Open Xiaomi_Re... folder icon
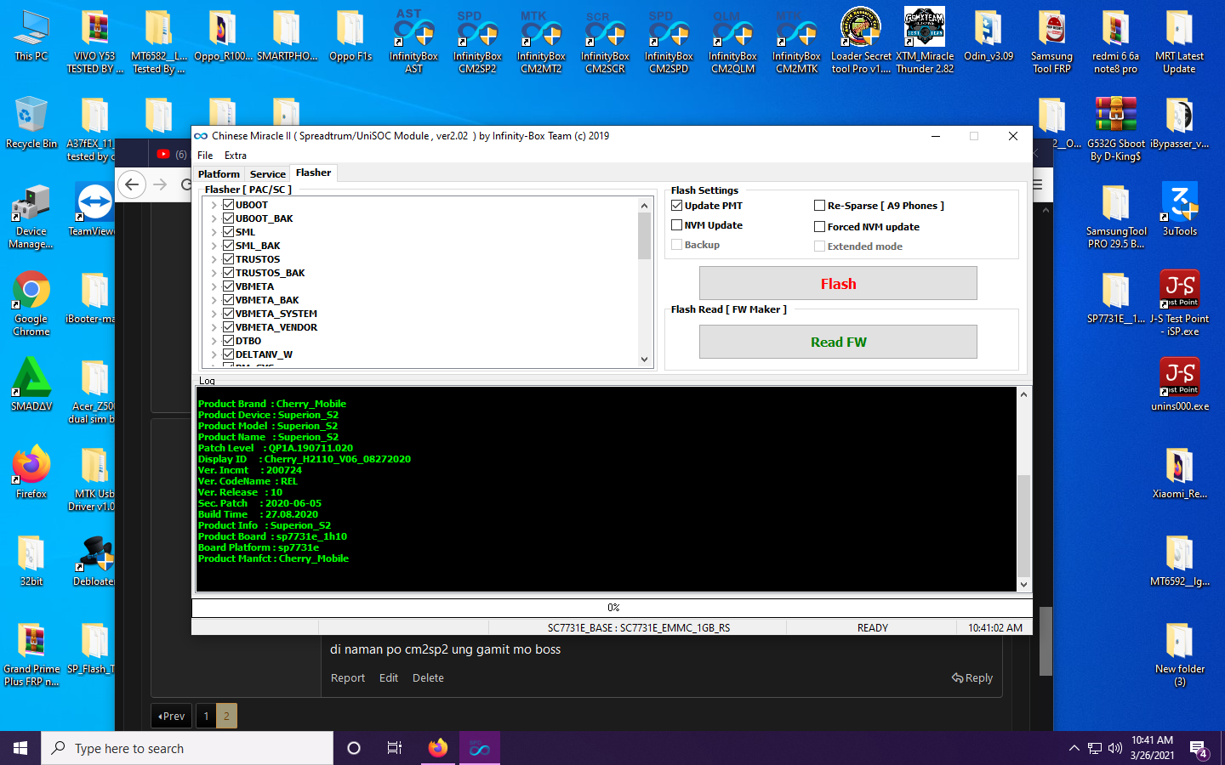This screenshot has height=765, width=1225. (x=1180, y=473)
